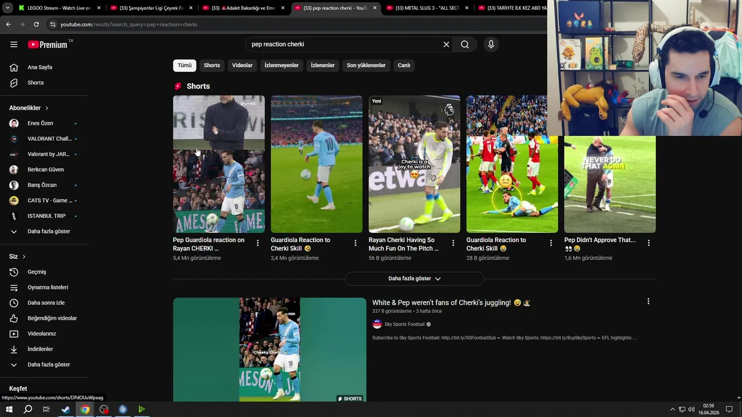Viewport: 742px width, 417px height.
Task: Open Shorts in the left sidebar
Action: [x=35, y=83]
